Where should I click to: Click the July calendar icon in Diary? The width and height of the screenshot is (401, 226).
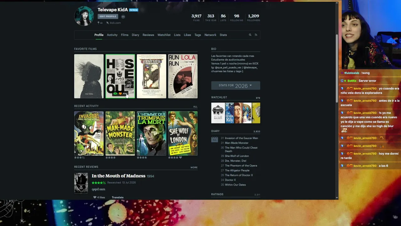[x=215, y=139]
